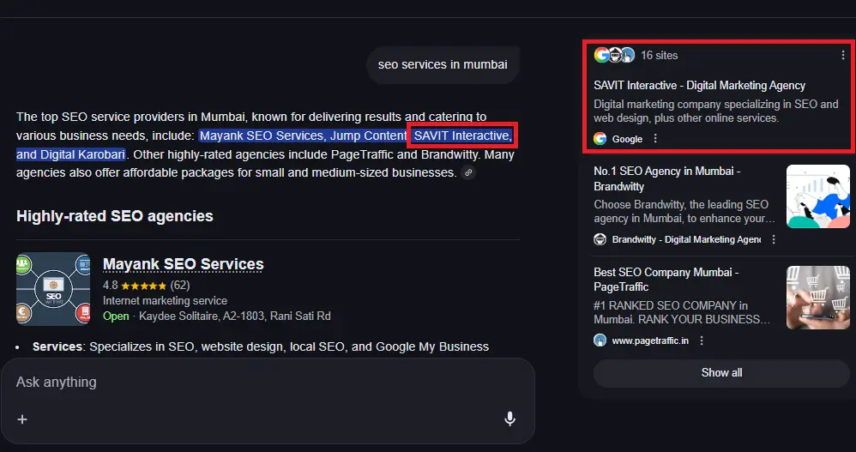Viewport: 856px width, 452px height.
Task: Open the three-dot menu for the Brandwitty source
Action: tap(774, 240)
